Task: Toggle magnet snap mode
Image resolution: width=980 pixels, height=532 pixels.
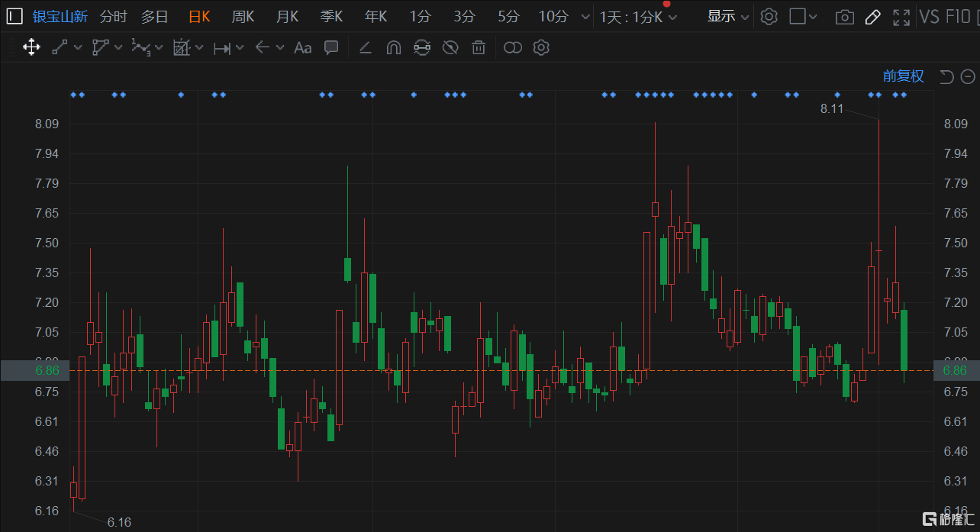Action: 393,48
